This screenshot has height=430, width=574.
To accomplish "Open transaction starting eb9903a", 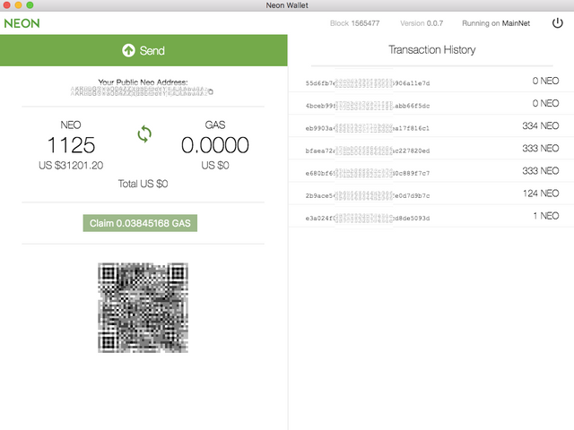I will click(368, 128).
